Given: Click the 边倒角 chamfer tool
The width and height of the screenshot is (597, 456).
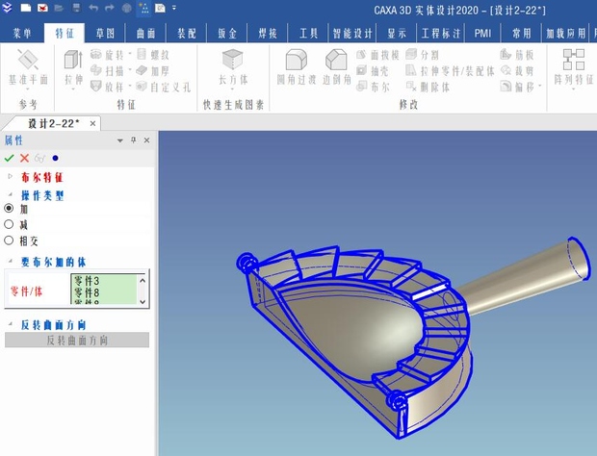Looking at the screenshot, I should click(x=337, y=66).
